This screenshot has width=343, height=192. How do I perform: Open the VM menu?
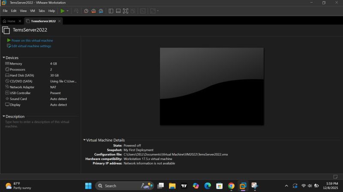pyautogui.click(x=33, y=11)
